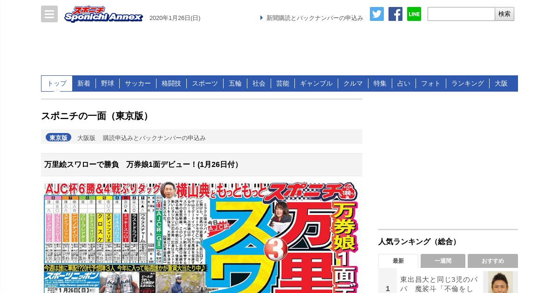Open the 野球 navigation item
559x293 pixels.
point(108,83)
